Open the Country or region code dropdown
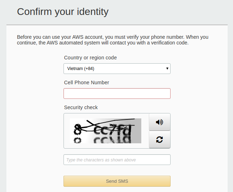This screenshot has height=192, width=233. click(x=117, y=69)
